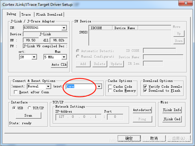Click the IR len input field
Viewport: 195px width, 146px height.
(153, 63)
